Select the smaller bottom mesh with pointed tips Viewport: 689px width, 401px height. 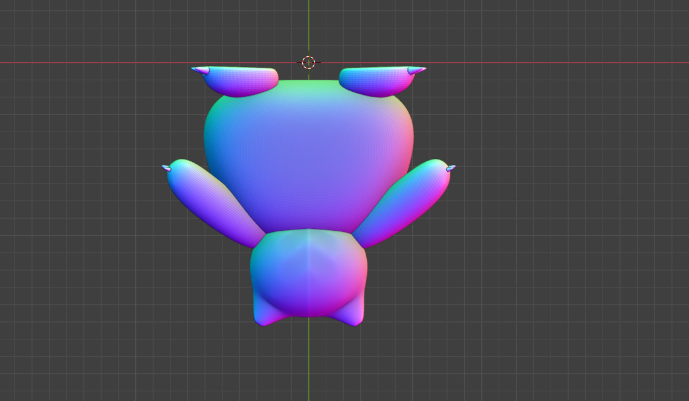click(308, 278)
